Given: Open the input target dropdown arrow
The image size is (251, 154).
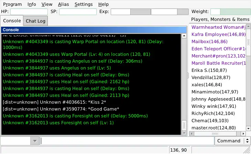Looking at the screenshot, I should [x=35, y=141].
